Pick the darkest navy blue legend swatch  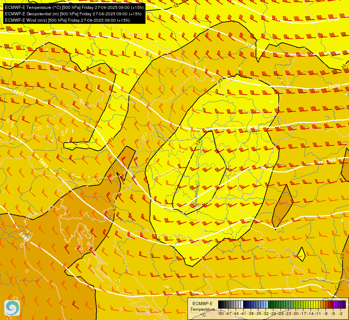(245, 304)
